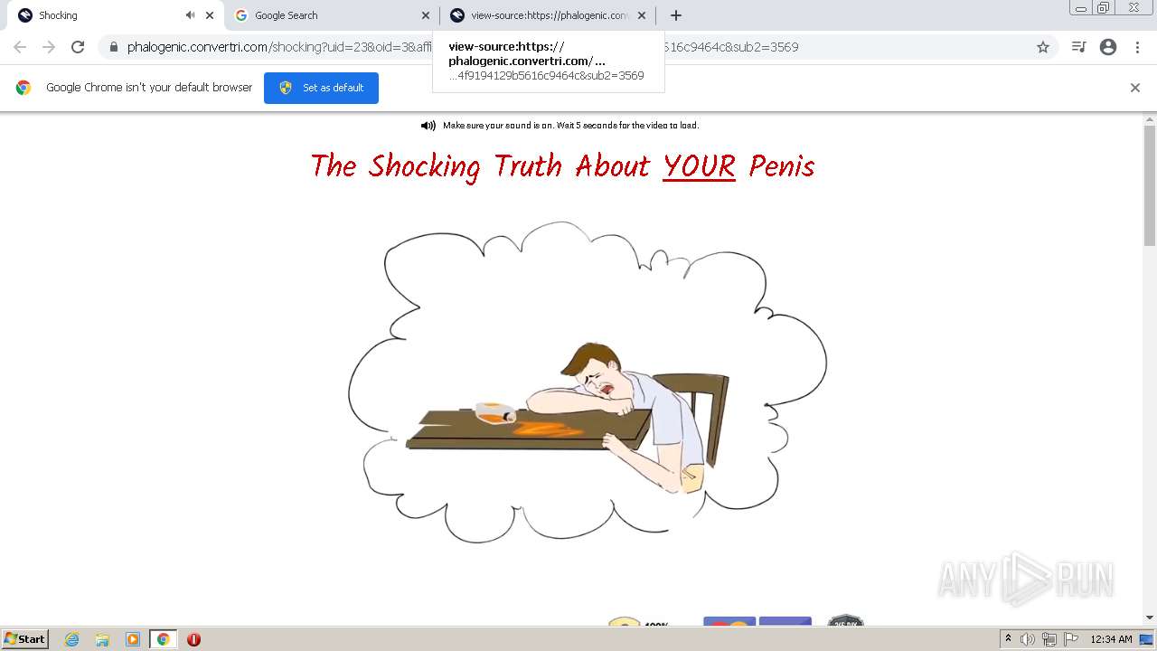The width and height of the screenshot is (1157, 651).
Task: Restore down the Chrome window
Action: click(x=1104, y=8)
